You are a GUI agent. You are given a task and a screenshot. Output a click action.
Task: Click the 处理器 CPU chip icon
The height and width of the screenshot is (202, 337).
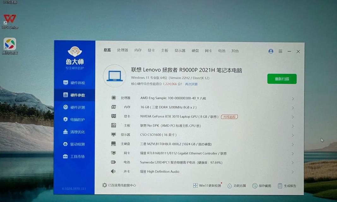coord(114,98)
